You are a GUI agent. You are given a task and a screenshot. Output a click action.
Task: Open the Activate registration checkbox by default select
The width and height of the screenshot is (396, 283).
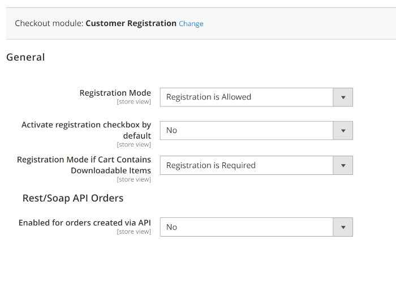click(247, 130)
